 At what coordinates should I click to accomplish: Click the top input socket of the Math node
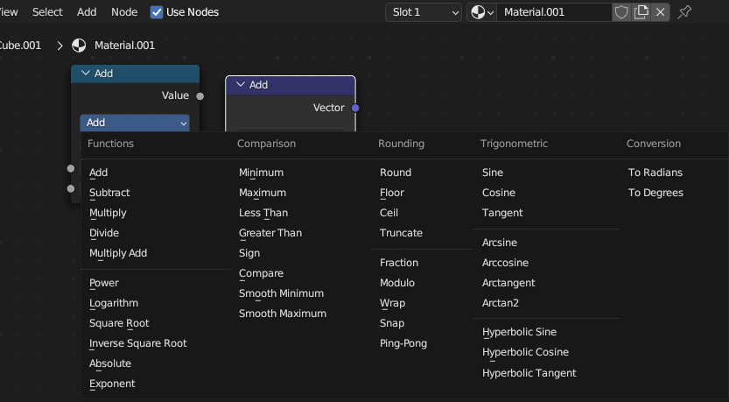(x=71, y=168)
